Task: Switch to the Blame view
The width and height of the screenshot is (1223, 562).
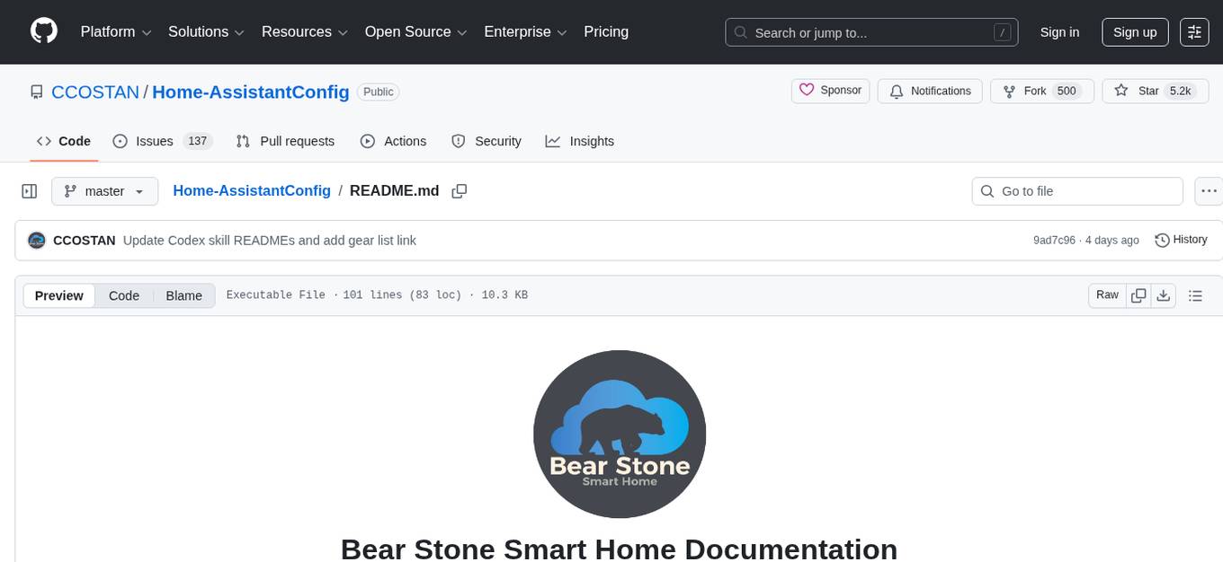Action: [183, 295]
